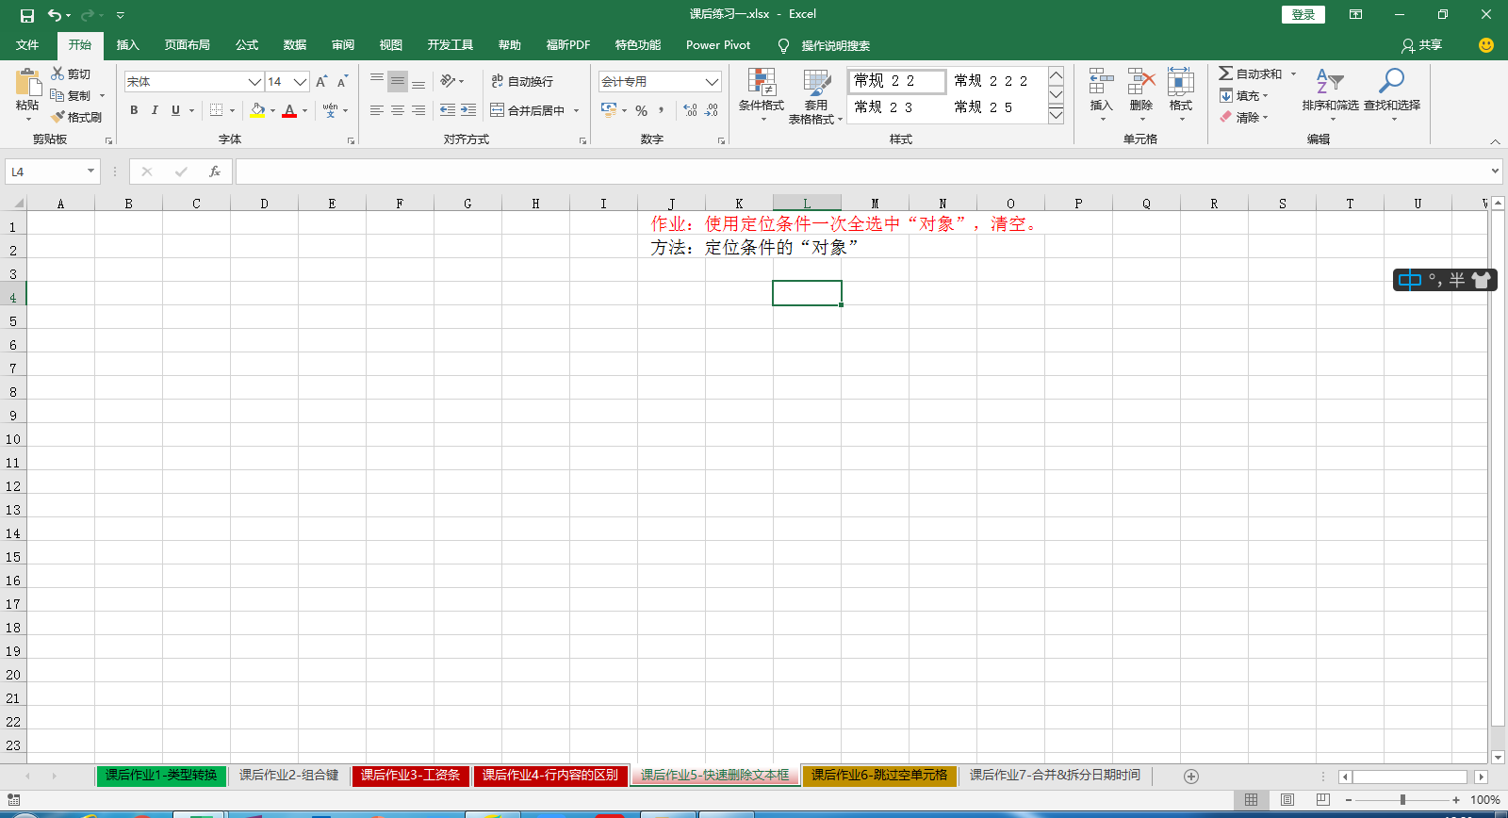Open the 文件 File menu
The height and width of the screenshot is (818, 1508).
point(27,45)
